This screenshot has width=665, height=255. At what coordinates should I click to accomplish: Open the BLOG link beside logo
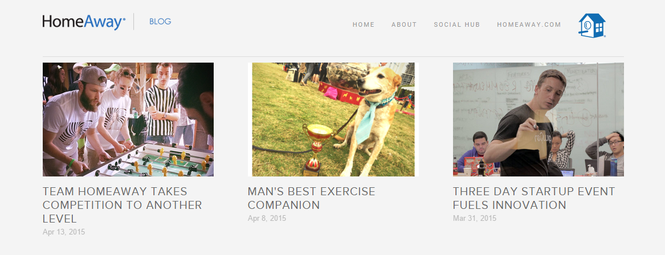click(x=160, y=22)
